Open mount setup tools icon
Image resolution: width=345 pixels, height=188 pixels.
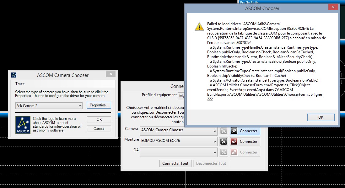(224, 142)
